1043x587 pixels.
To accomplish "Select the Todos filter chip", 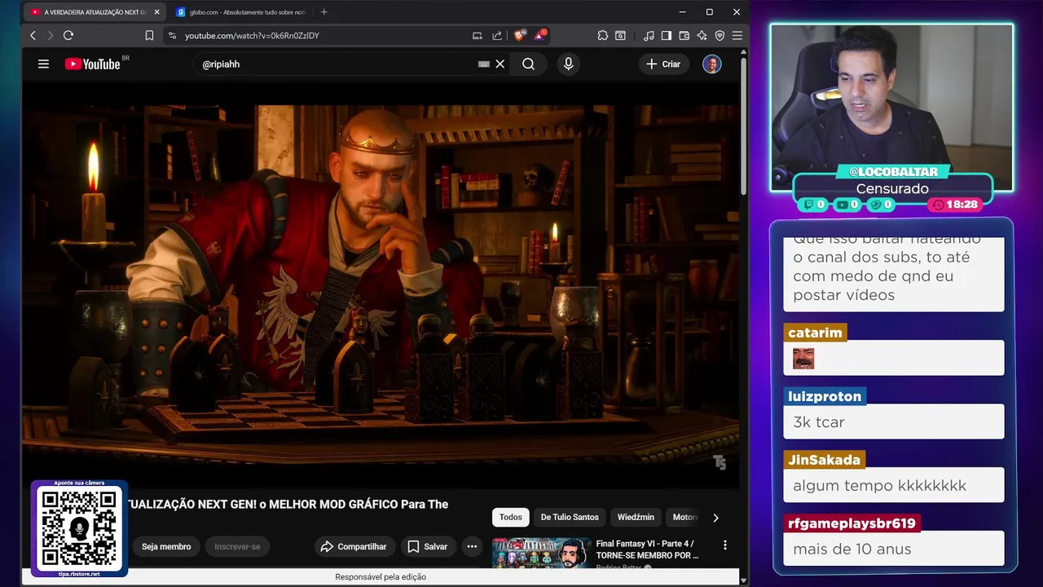I will (511, 517).
